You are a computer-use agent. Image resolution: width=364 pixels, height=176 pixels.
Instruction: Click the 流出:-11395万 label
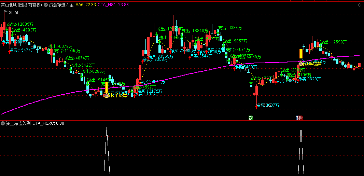[x=67, y=51]
